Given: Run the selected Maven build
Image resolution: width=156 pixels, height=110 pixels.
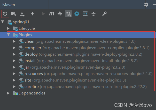Looking at the screenshot, I should tap(43, 14).
